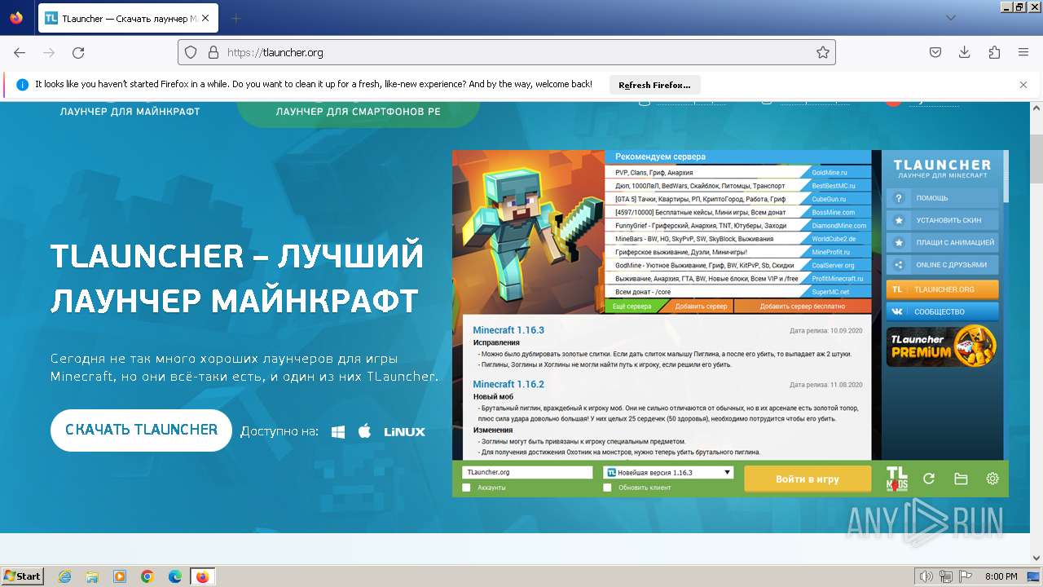The image size is (1043, 587).
Task: Click Установить скин in sidebar
Action: (942, 220)
